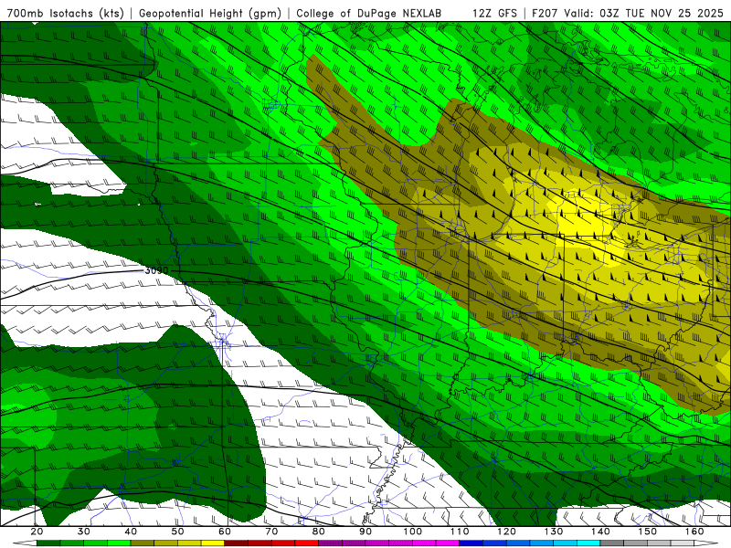Select the bright yellow 55–60 kt legend swatch

point(213,543)
